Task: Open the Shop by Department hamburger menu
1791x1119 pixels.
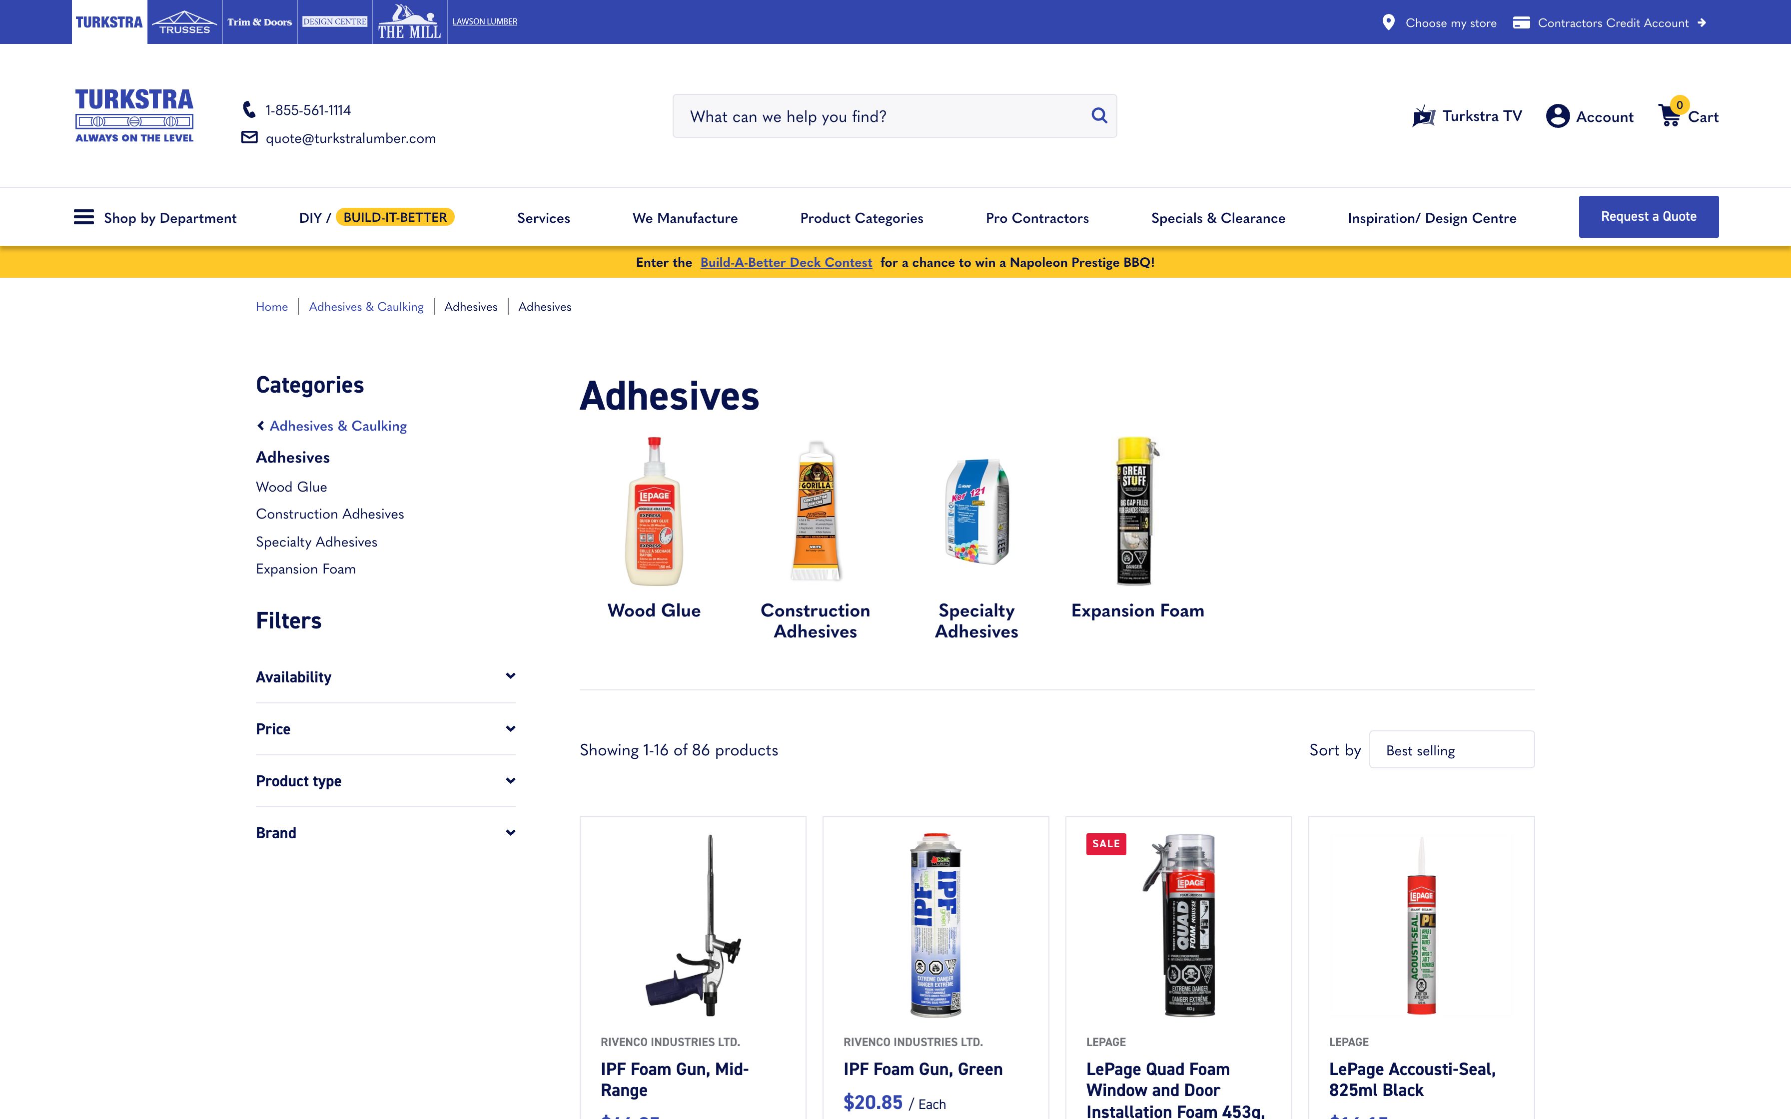Action: point(83,217)
